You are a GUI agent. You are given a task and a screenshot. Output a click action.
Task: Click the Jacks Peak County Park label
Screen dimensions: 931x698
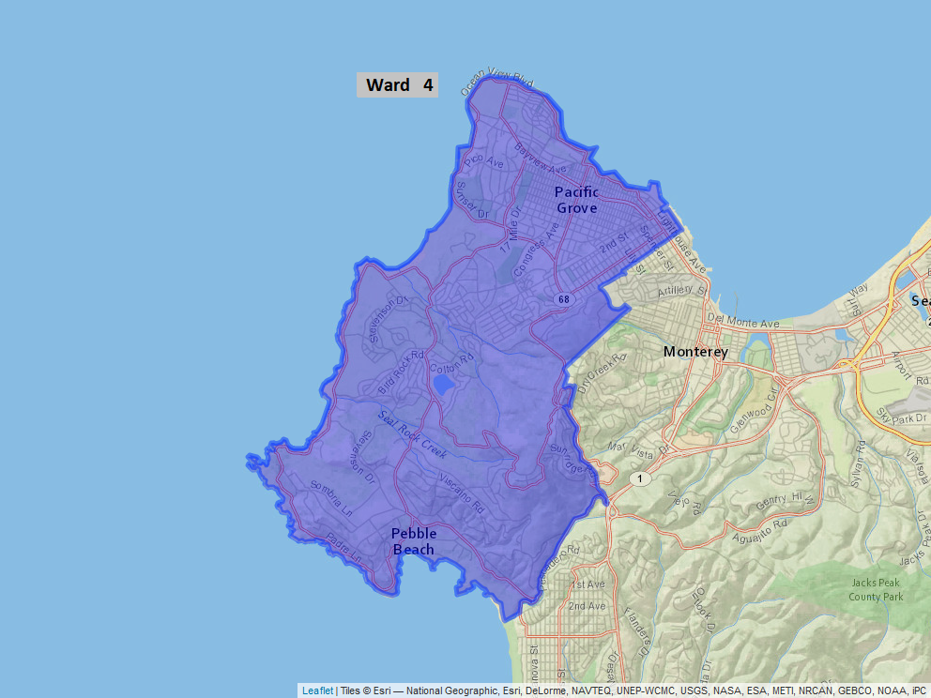[876, 589]
